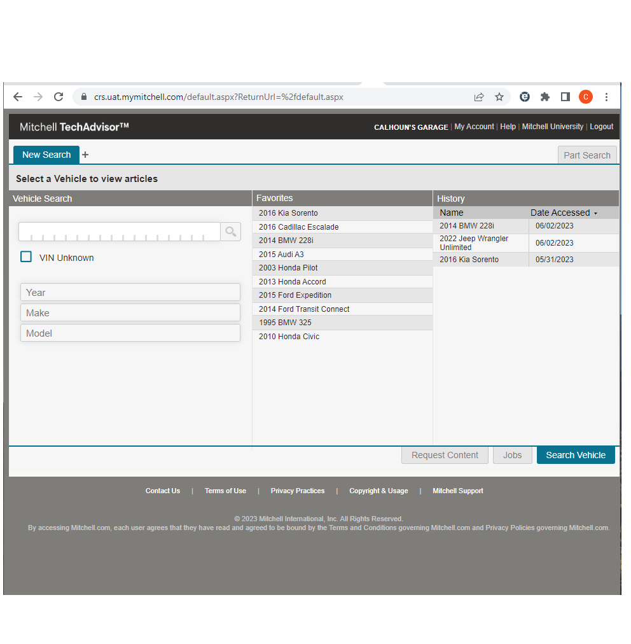631x644 pixels.
Task: Sort history by Date Accessed arrow
Action: [x=595, y=214]
